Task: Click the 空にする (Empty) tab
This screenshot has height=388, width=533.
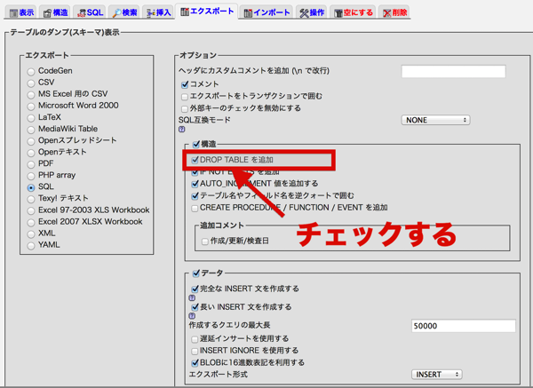Action: point(354,12)
